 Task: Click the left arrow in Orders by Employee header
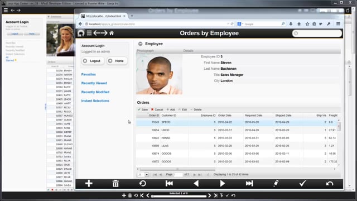coord(97,33)
